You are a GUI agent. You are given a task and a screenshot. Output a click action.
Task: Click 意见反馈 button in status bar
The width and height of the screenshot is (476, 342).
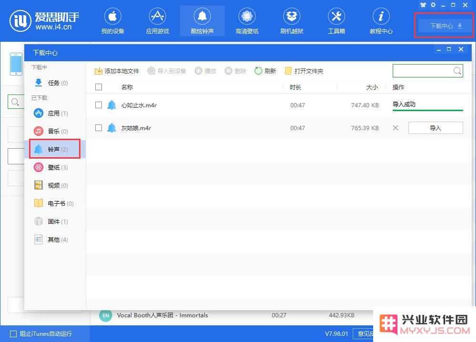(x=364, y=333)
